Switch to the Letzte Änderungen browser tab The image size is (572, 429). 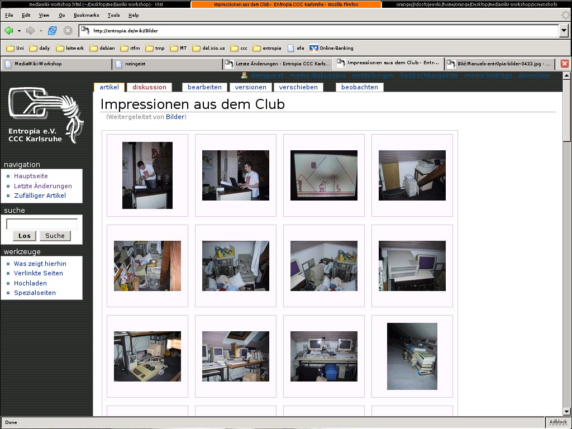278,64
